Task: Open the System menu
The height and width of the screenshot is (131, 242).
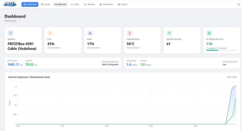Action: [122, 4]
